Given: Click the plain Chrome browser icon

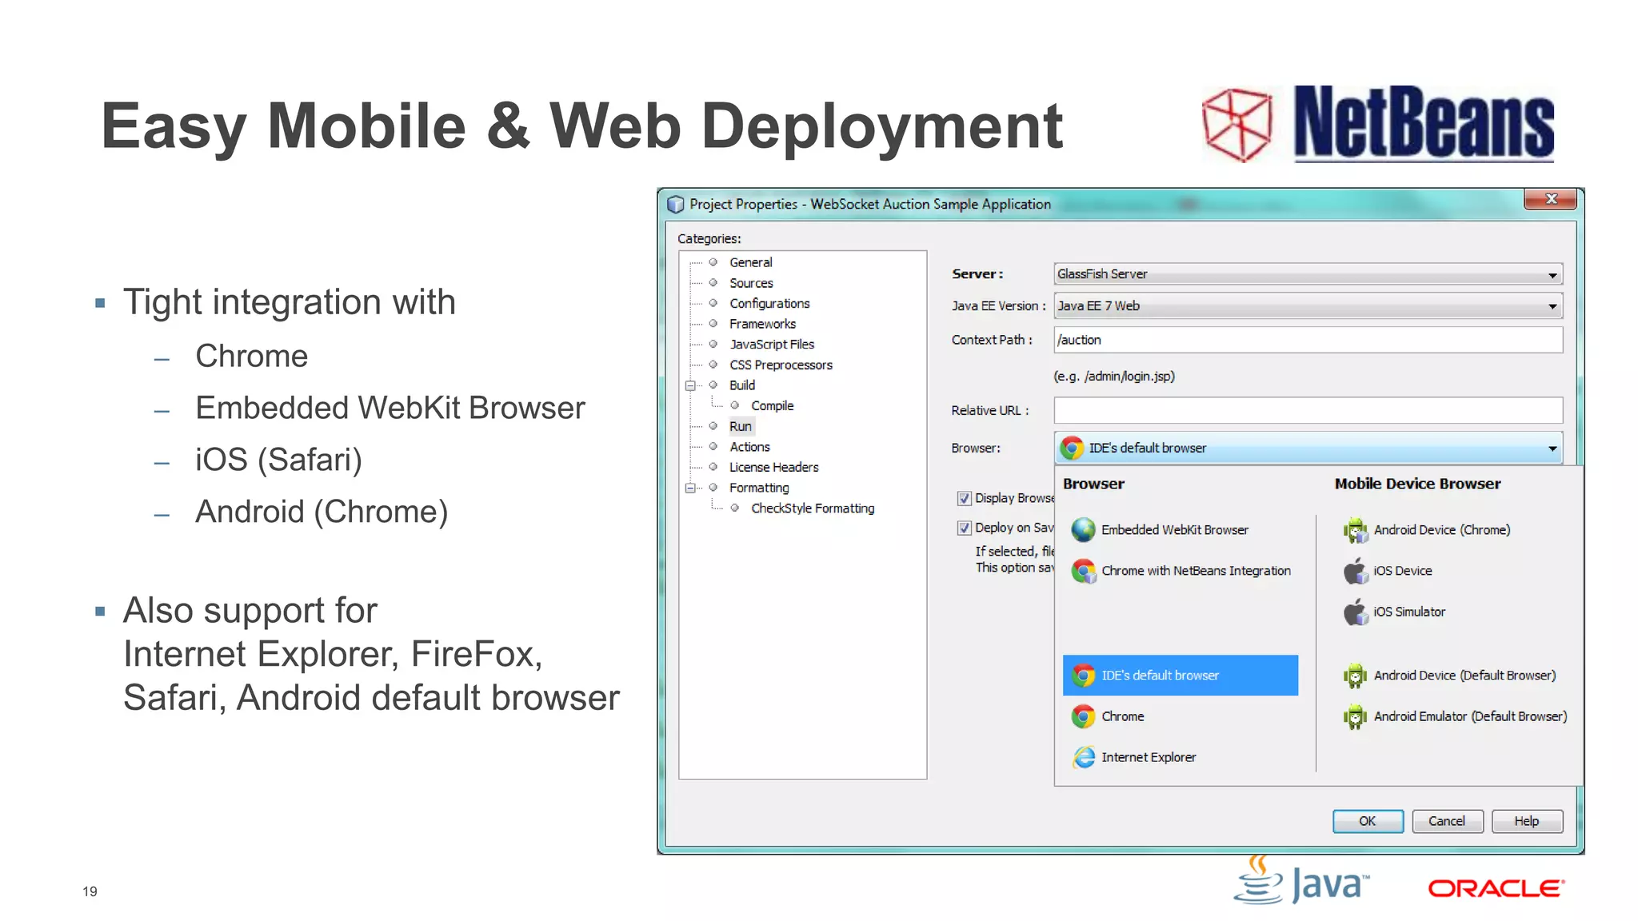Looking at the screenshot, I should coord(1084,716).
